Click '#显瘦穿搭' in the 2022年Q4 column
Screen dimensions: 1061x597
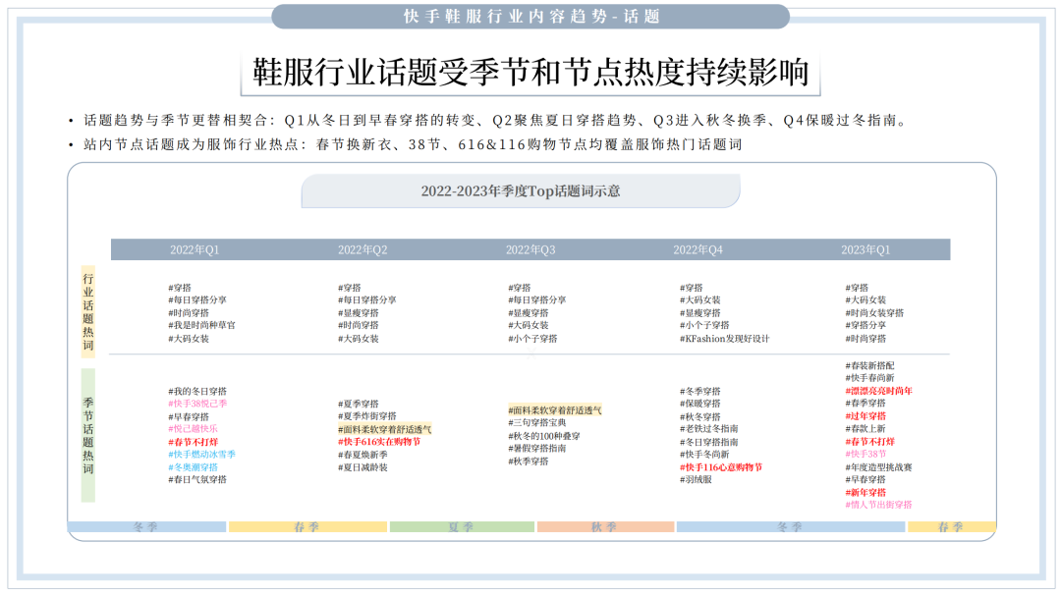coord(700,313)
